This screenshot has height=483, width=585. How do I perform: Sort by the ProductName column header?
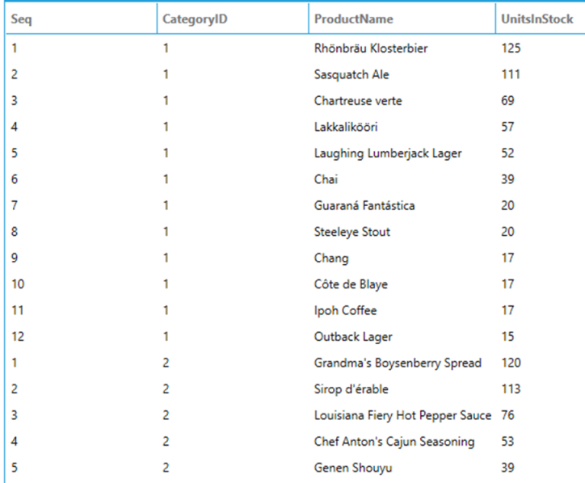pyautogui.click(x=402, y=19)
